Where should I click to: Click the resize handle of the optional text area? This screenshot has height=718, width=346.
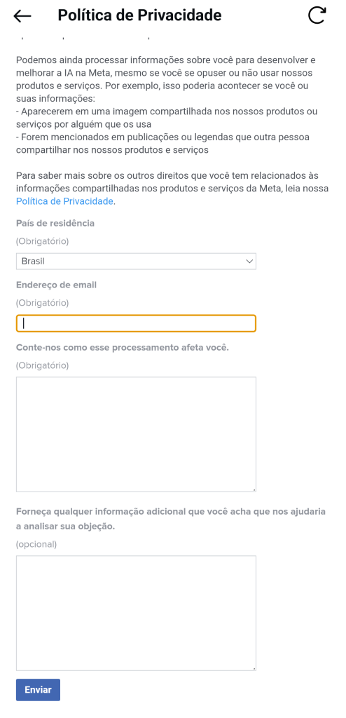(x=254, y=668)
